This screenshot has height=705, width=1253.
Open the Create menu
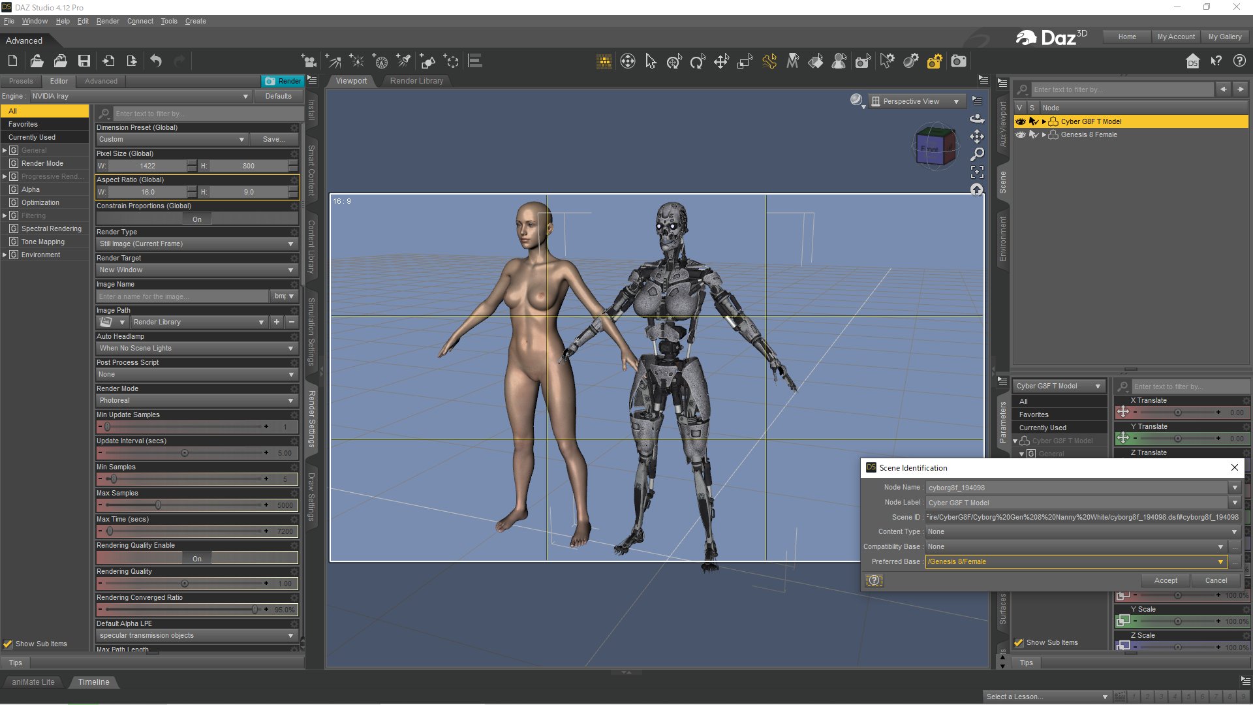click(195, 21)
